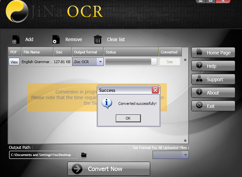Open the Help button
The image size is (242, 177).
tap(213, 66)
